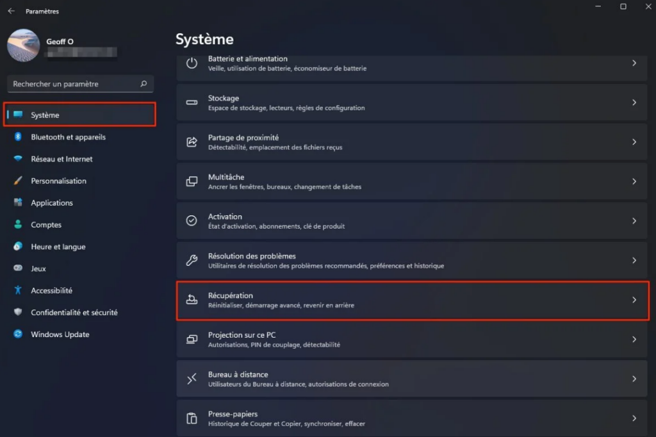Open Confidentialité et sécurité category
The width and height of the screenshot is (656, 437).
[74, 313]
